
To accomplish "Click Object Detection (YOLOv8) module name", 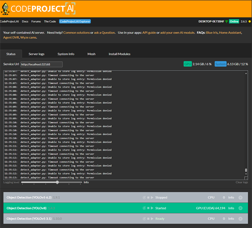I will (x=26, y=208).
